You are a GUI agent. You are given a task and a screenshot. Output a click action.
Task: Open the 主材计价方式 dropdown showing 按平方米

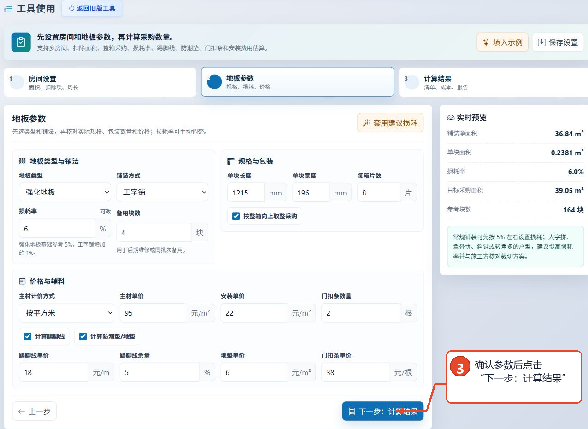(66, 313)
